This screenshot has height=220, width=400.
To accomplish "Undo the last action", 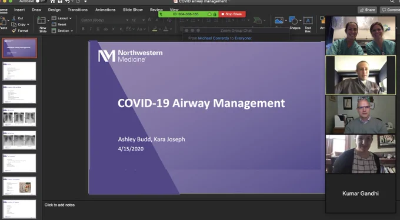I will pyautogui.click(x=67, y=2).
